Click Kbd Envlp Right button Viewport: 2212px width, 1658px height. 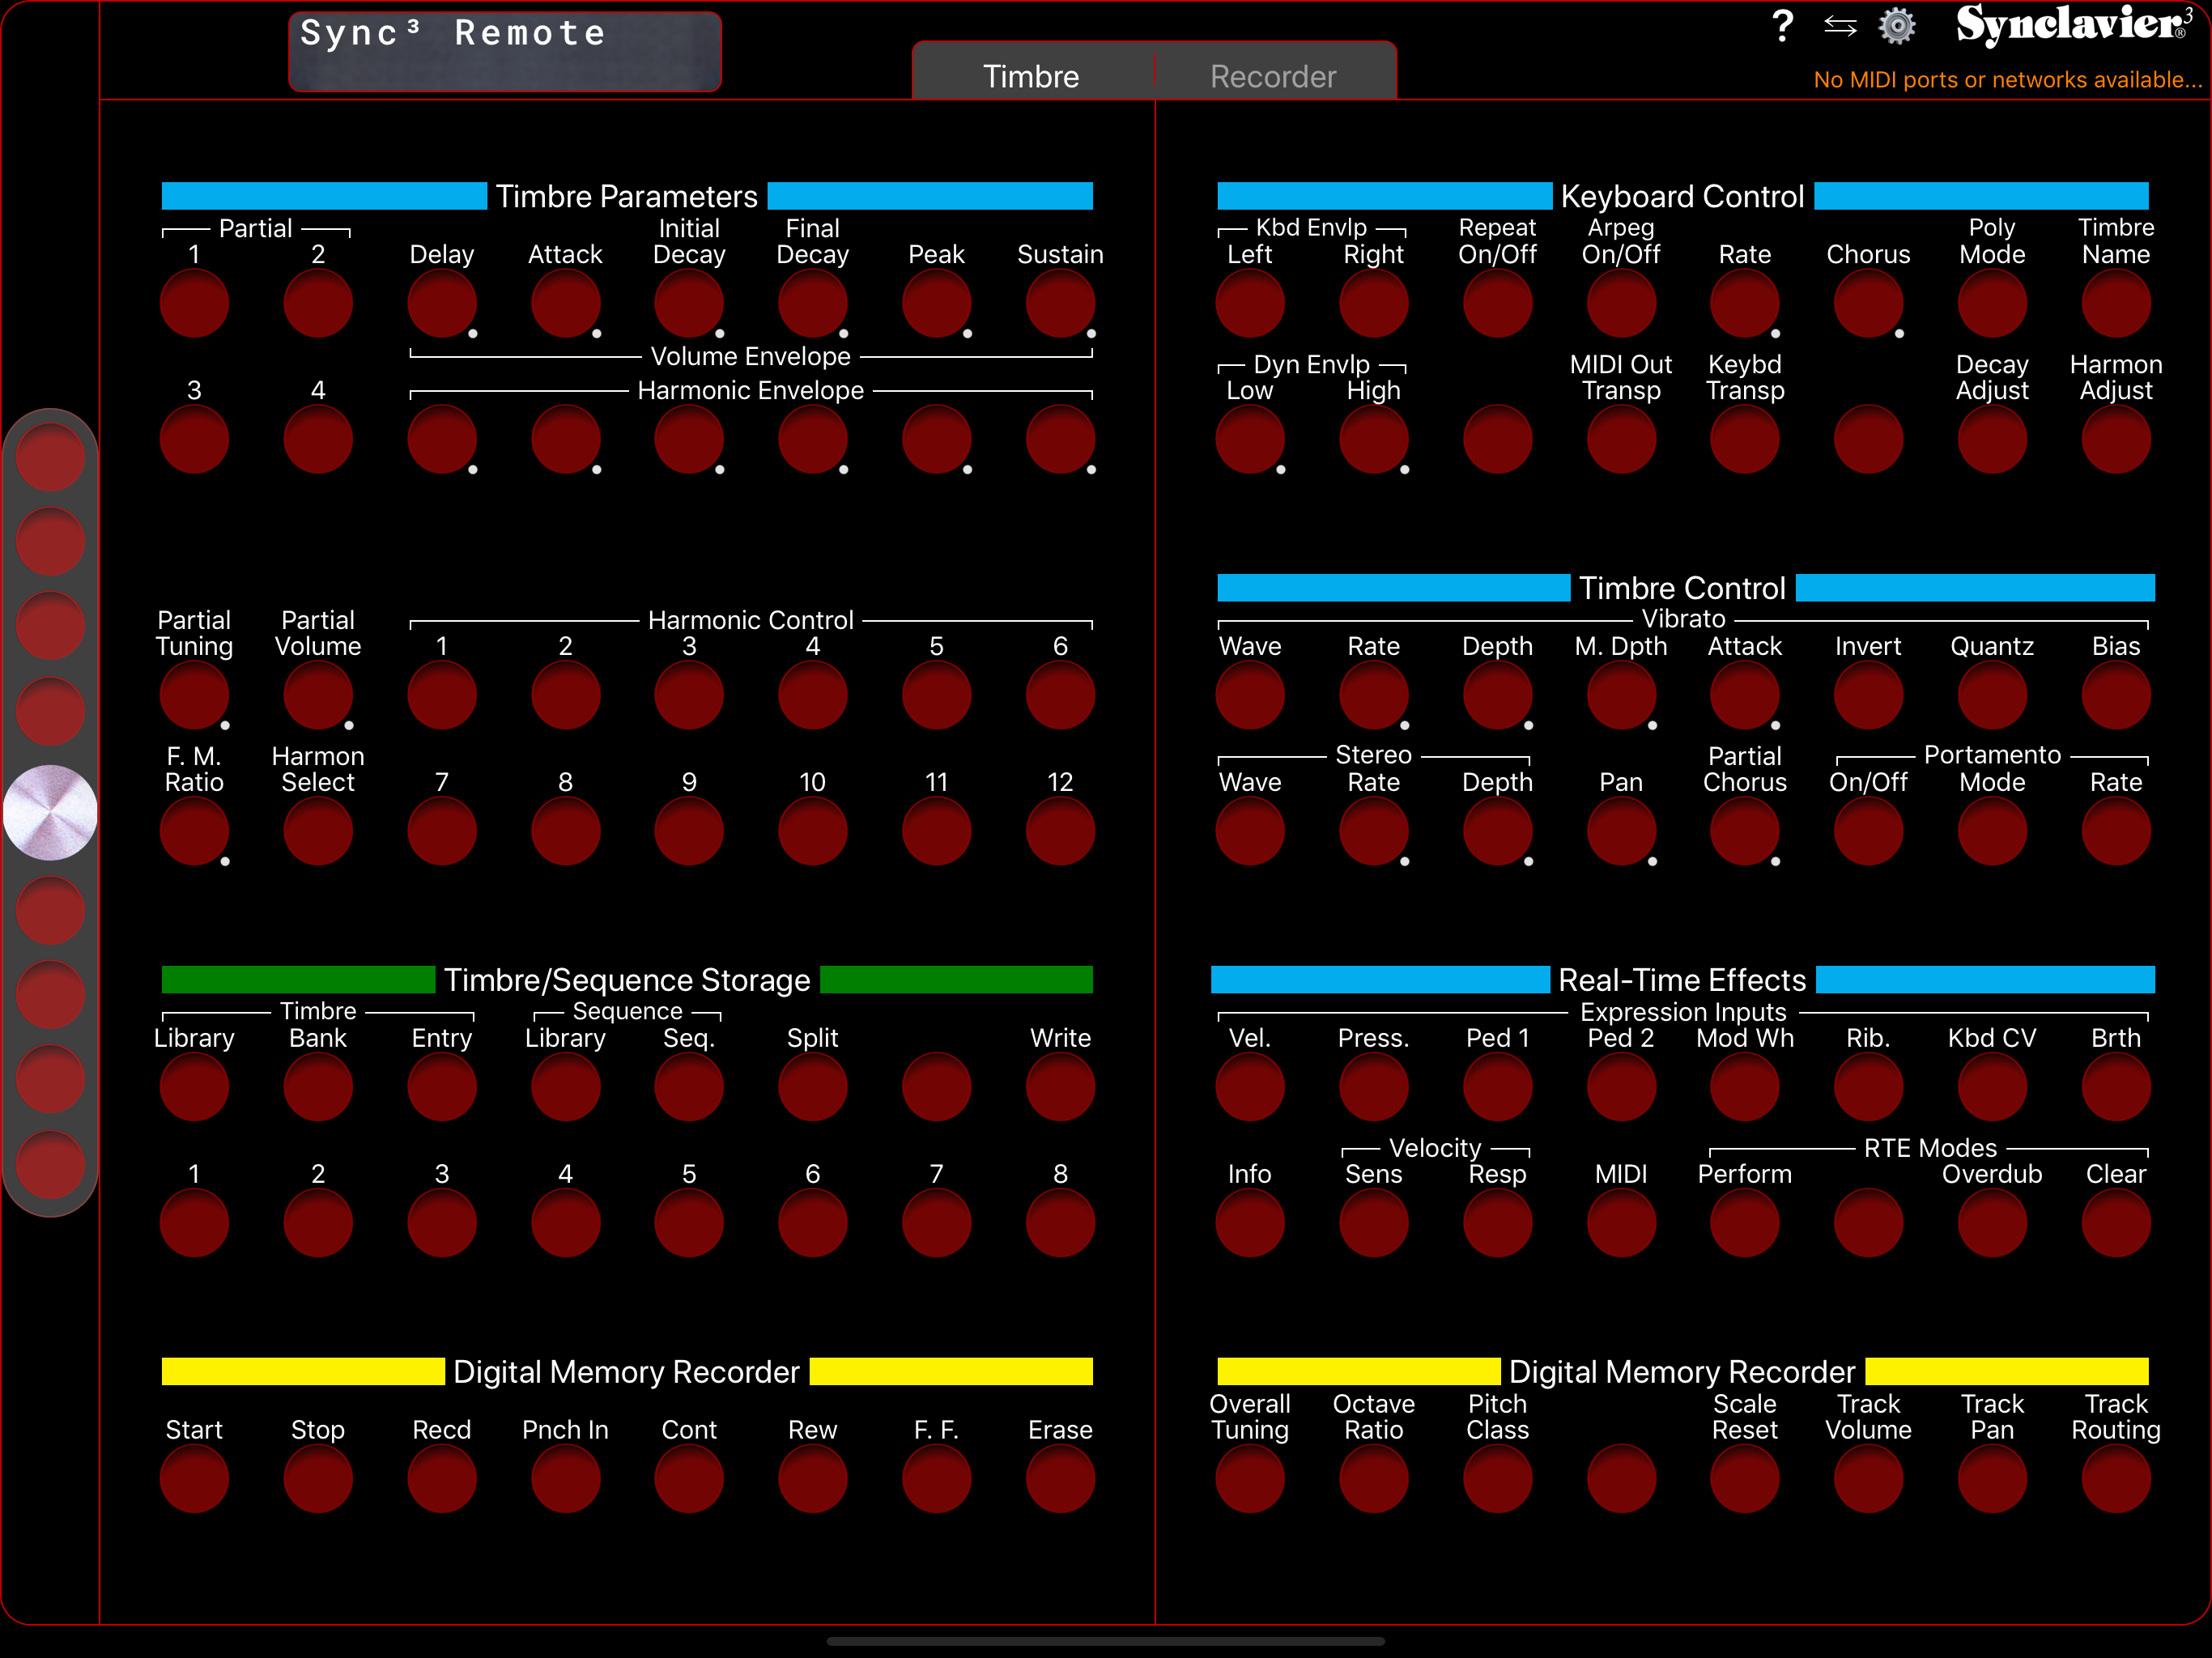tap(1374, 304)
